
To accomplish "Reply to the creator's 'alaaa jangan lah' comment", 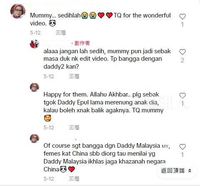I will click(74, 76).
